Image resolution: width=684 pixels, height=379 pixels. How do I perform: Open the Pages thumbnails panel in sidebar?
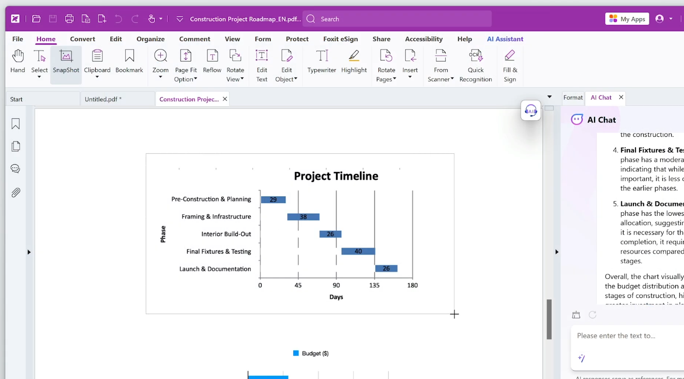click(x=16, y=147)
